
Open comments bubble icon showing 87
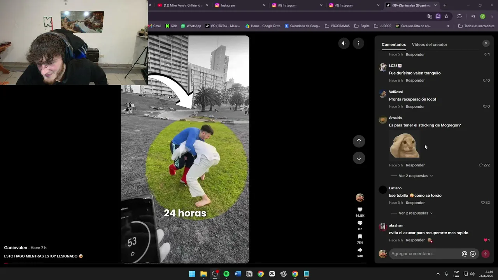point(360,223)
